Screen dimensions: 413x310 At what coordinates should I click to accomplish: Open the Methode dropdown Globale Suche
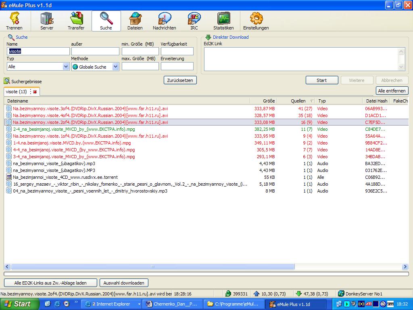click(115, 67)
